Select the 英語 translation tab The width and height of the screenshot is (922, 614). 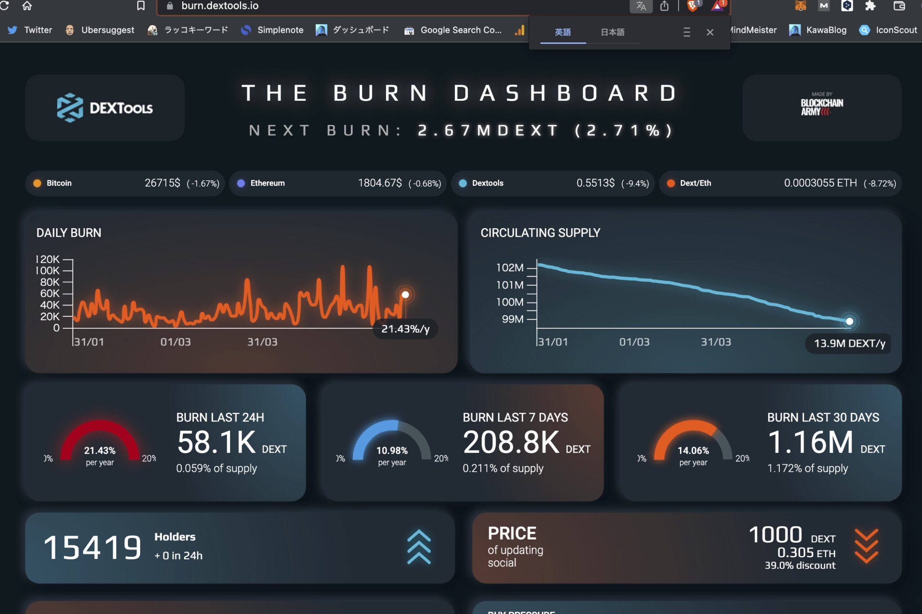[563, 32]
